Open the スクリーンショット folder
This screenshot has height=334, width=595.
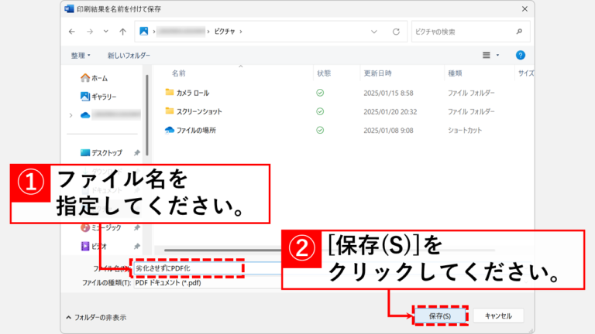199,111
